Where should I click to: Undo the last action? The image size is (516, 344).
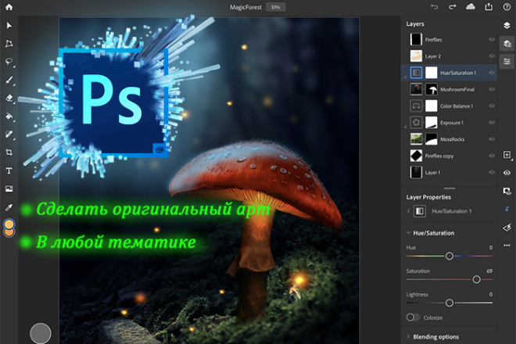[x=435, y=7]
